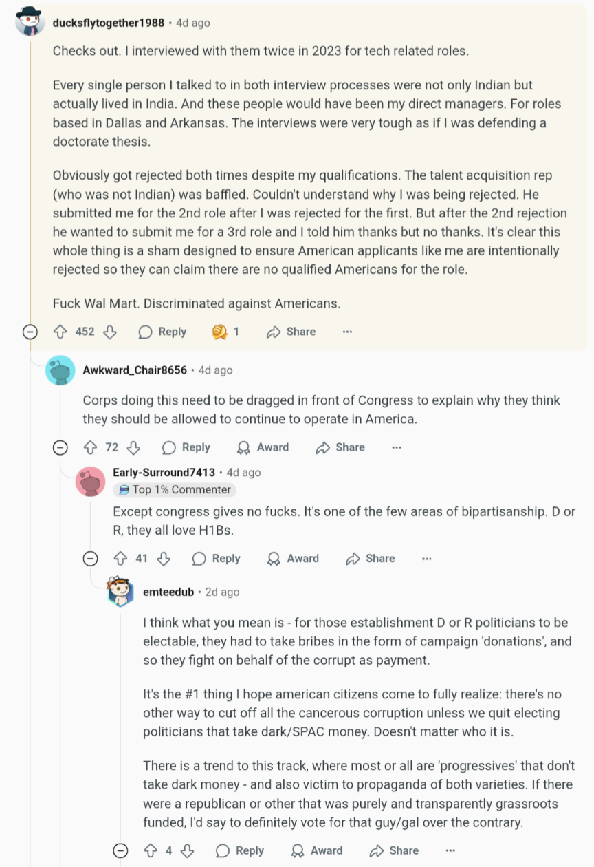Open the award badge on ducksflytogether1988's comment
594x867 pixels.
[225, 332]
